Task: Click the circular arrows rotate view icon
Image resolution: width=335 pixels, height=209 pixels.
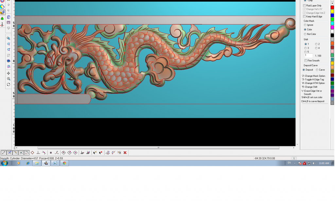Action: coord(9,85)
